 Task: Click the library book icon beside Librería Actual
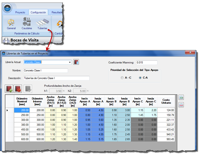pyautogui.click(x=76, y=62)
